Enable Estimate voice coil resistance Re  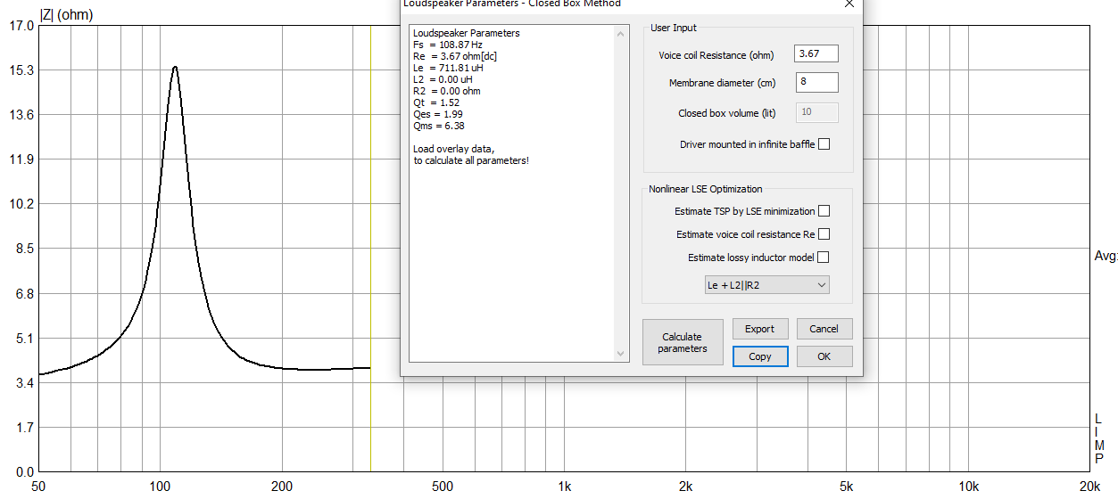(x=824, y=234)
